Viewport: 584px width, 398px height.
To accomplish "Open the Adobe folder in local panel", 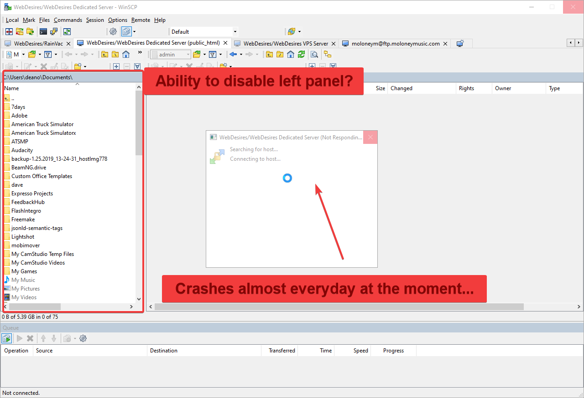I will (x=19, y=116).
